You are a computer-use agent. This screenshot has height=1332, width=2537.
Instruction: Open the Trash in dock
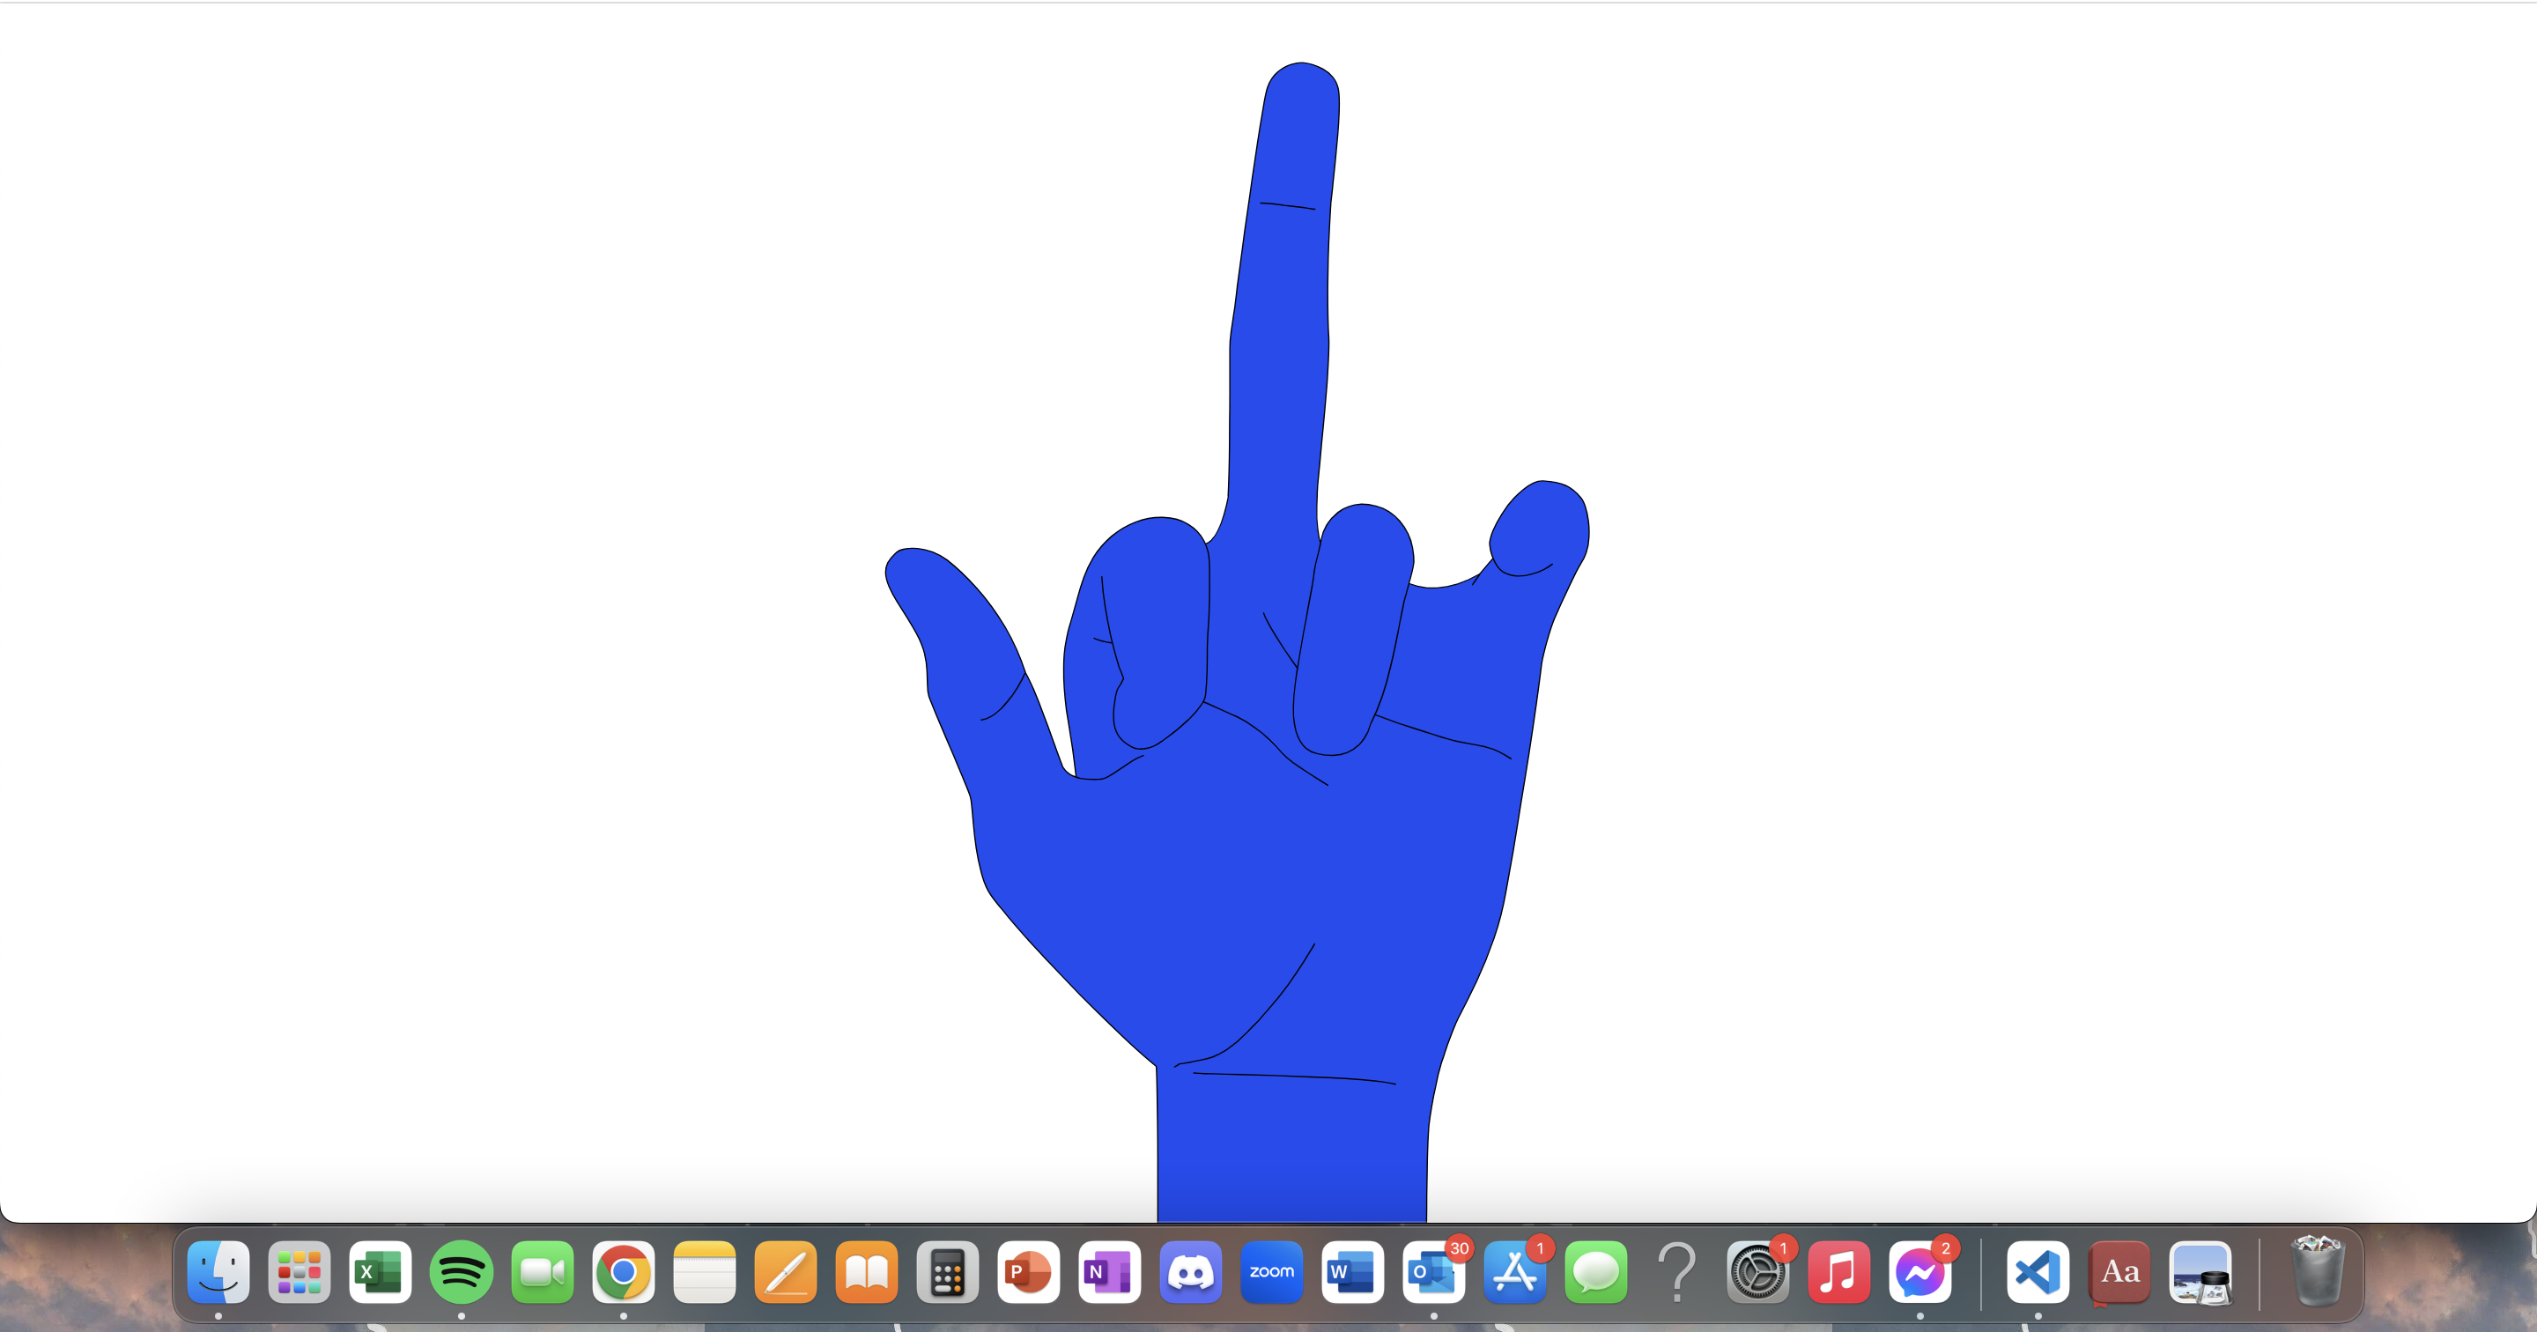point(2318,1272)
